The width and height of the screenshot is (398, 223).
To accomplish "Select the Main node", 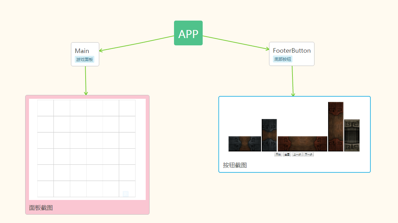I will [85, 54].
